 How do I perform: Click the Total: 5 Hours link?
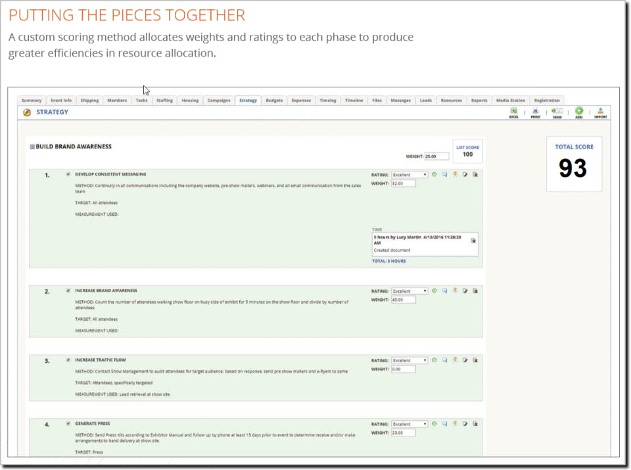(x=389, y=261)
